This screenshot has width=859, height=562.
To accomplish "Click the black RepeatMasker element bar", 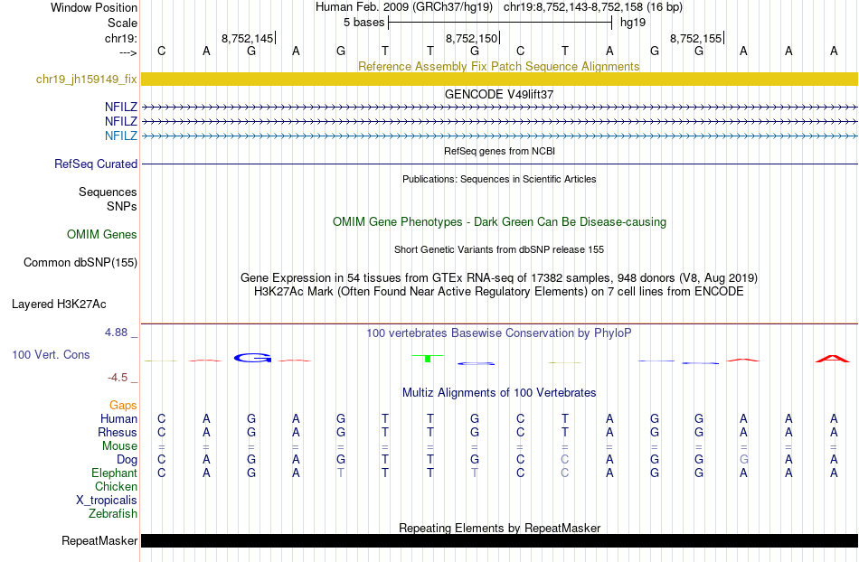I will click(x=500, y=540).
